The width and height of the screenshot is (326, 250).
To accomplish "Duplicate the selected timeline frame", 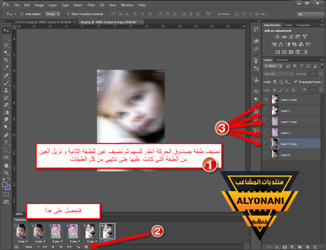I will (86, 247).
